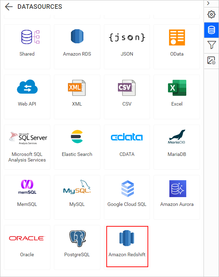The height and width of the screenshot is (277, 219).
Task: Pick the Amazon Redshift icon
Action: pyautogui.click(x=127, y=238)
